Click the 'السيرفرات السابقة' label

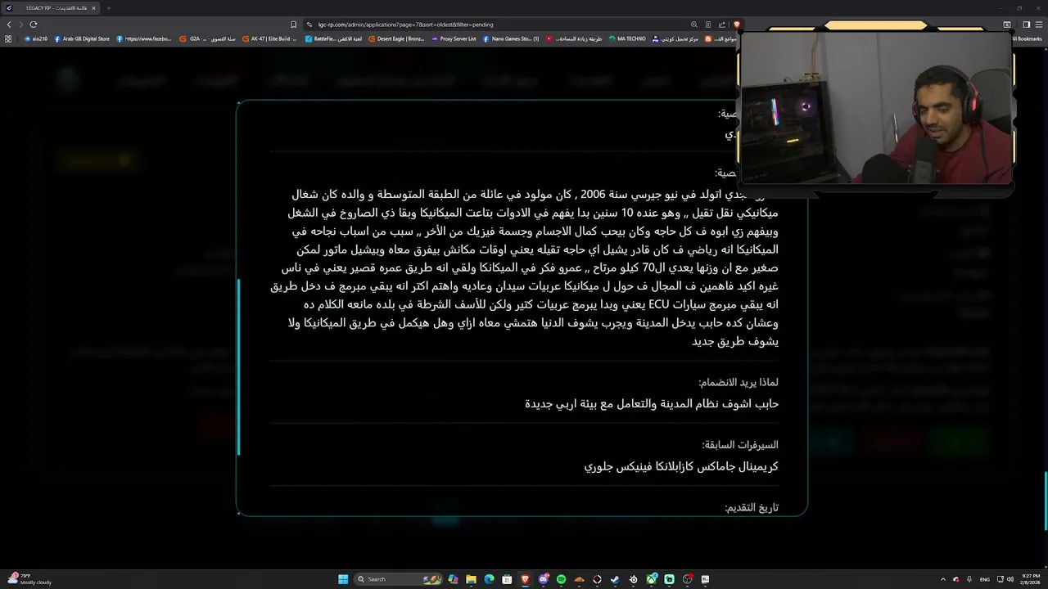pyautogui.click(x=740, y=445)
